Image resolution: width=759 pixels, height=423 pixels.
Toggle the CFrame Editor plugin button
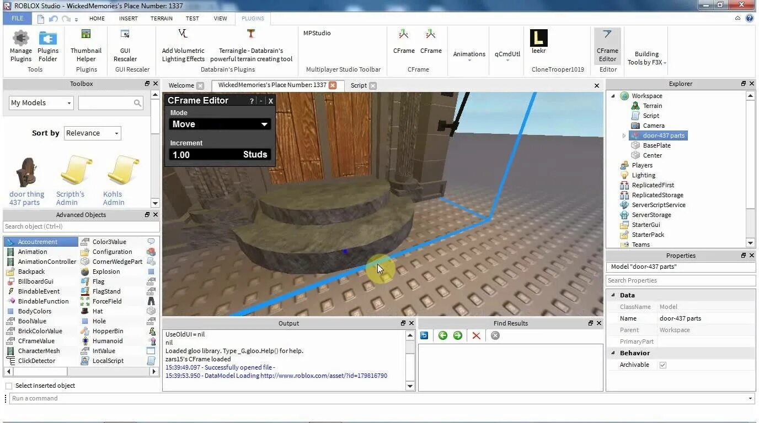(x=607, y=46)
